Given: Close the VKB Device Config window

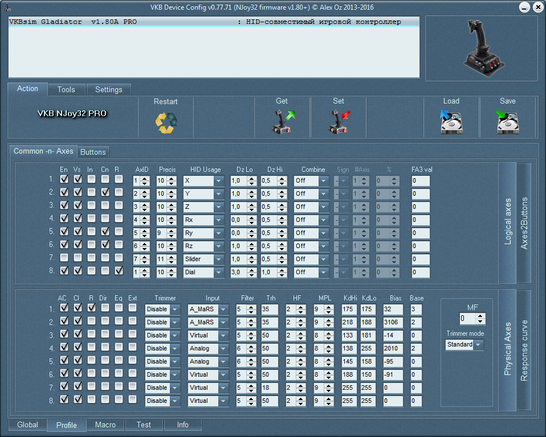Looking at the screenshot, I should 539,7.
